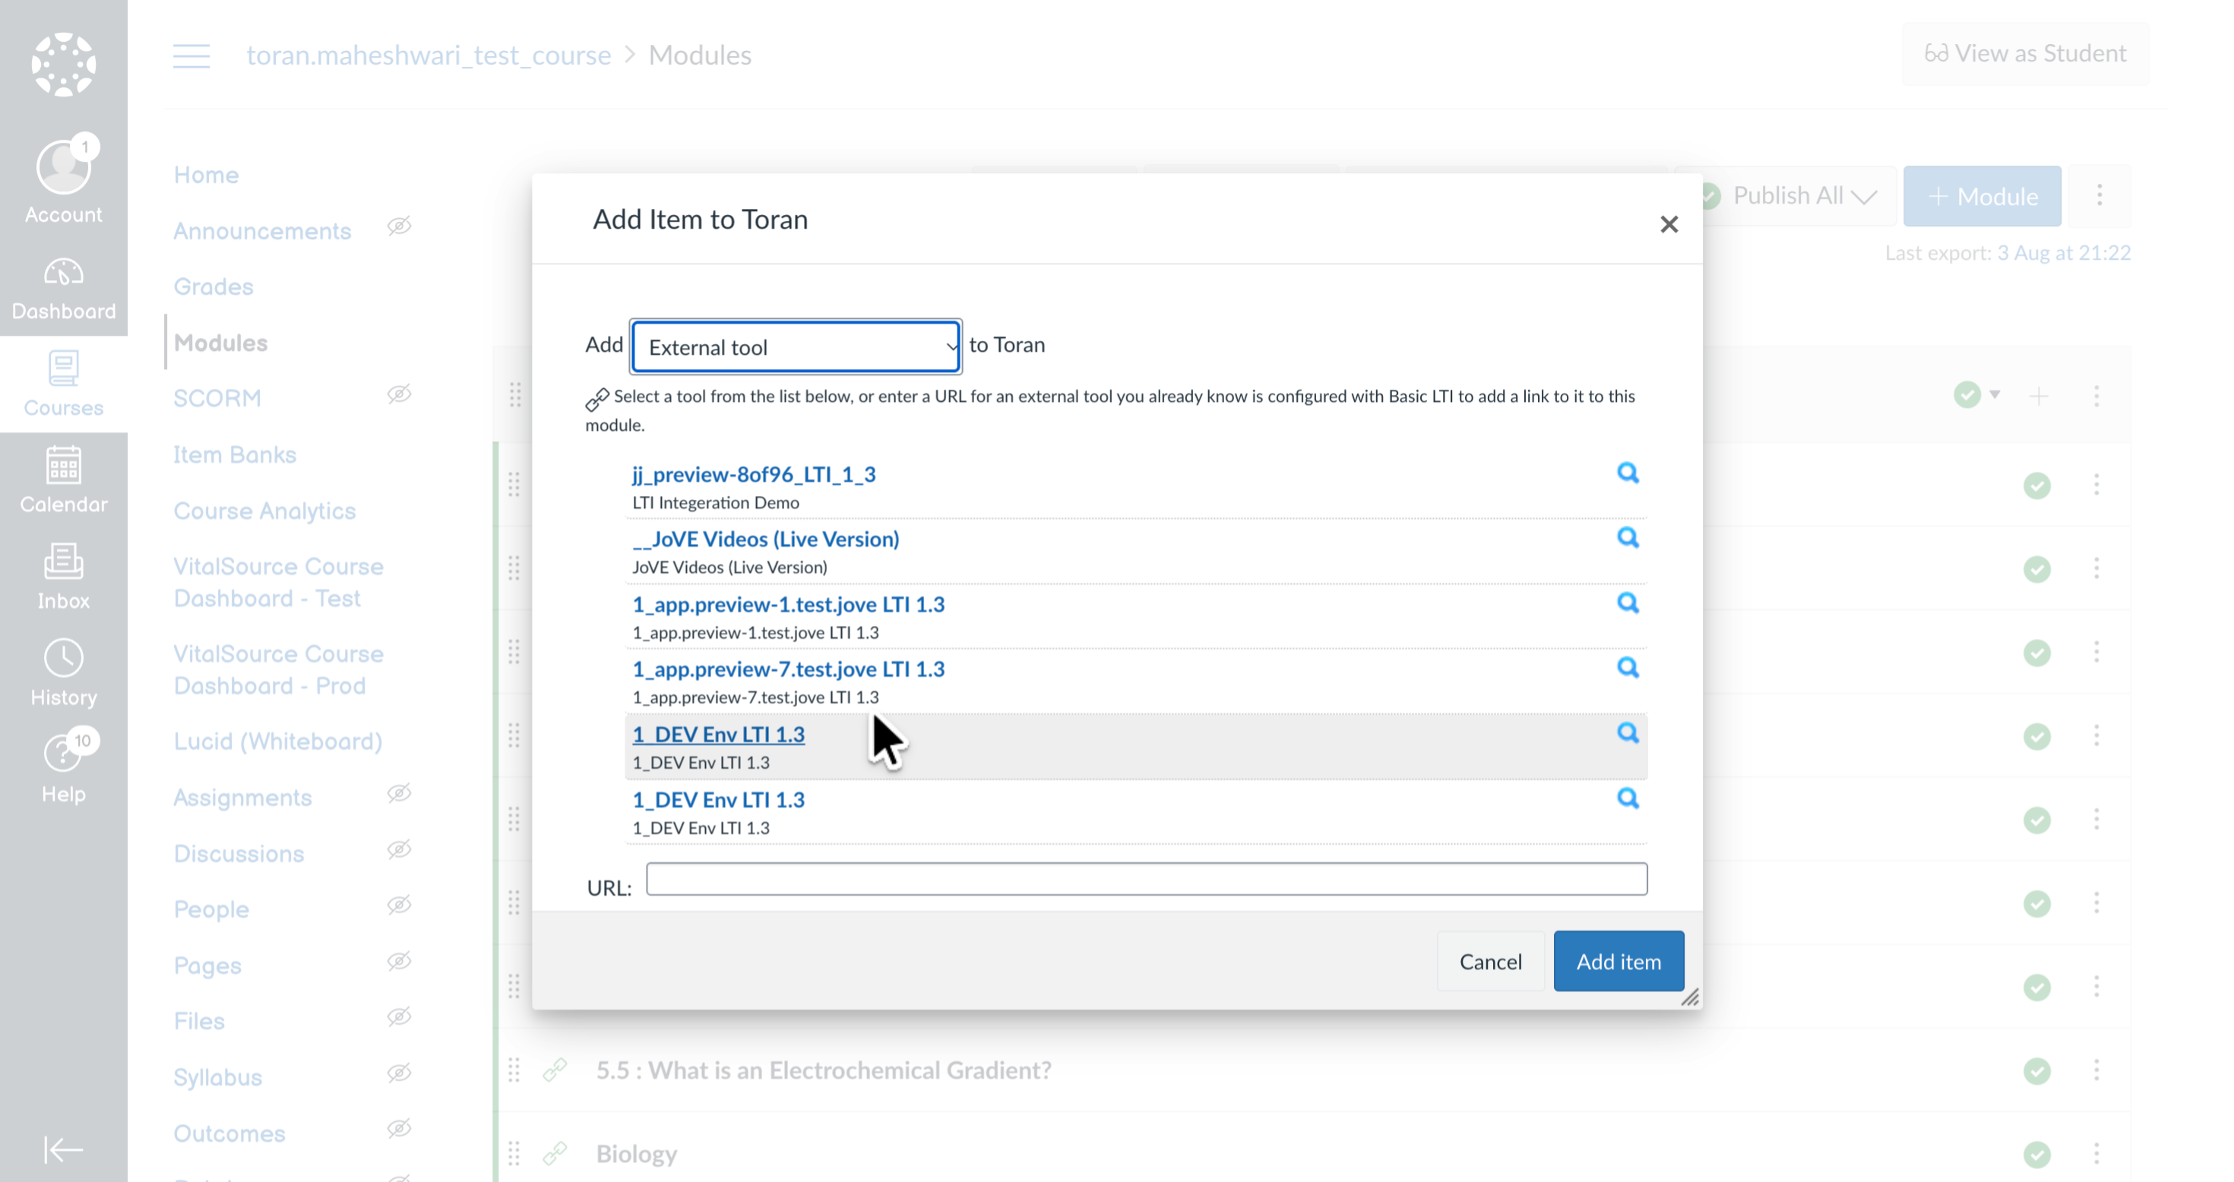This screenshot has height=1182, width=2234.
Task: Click the magnifier for __JoVE Videos (Live Version)
Action: (1628, 538)
